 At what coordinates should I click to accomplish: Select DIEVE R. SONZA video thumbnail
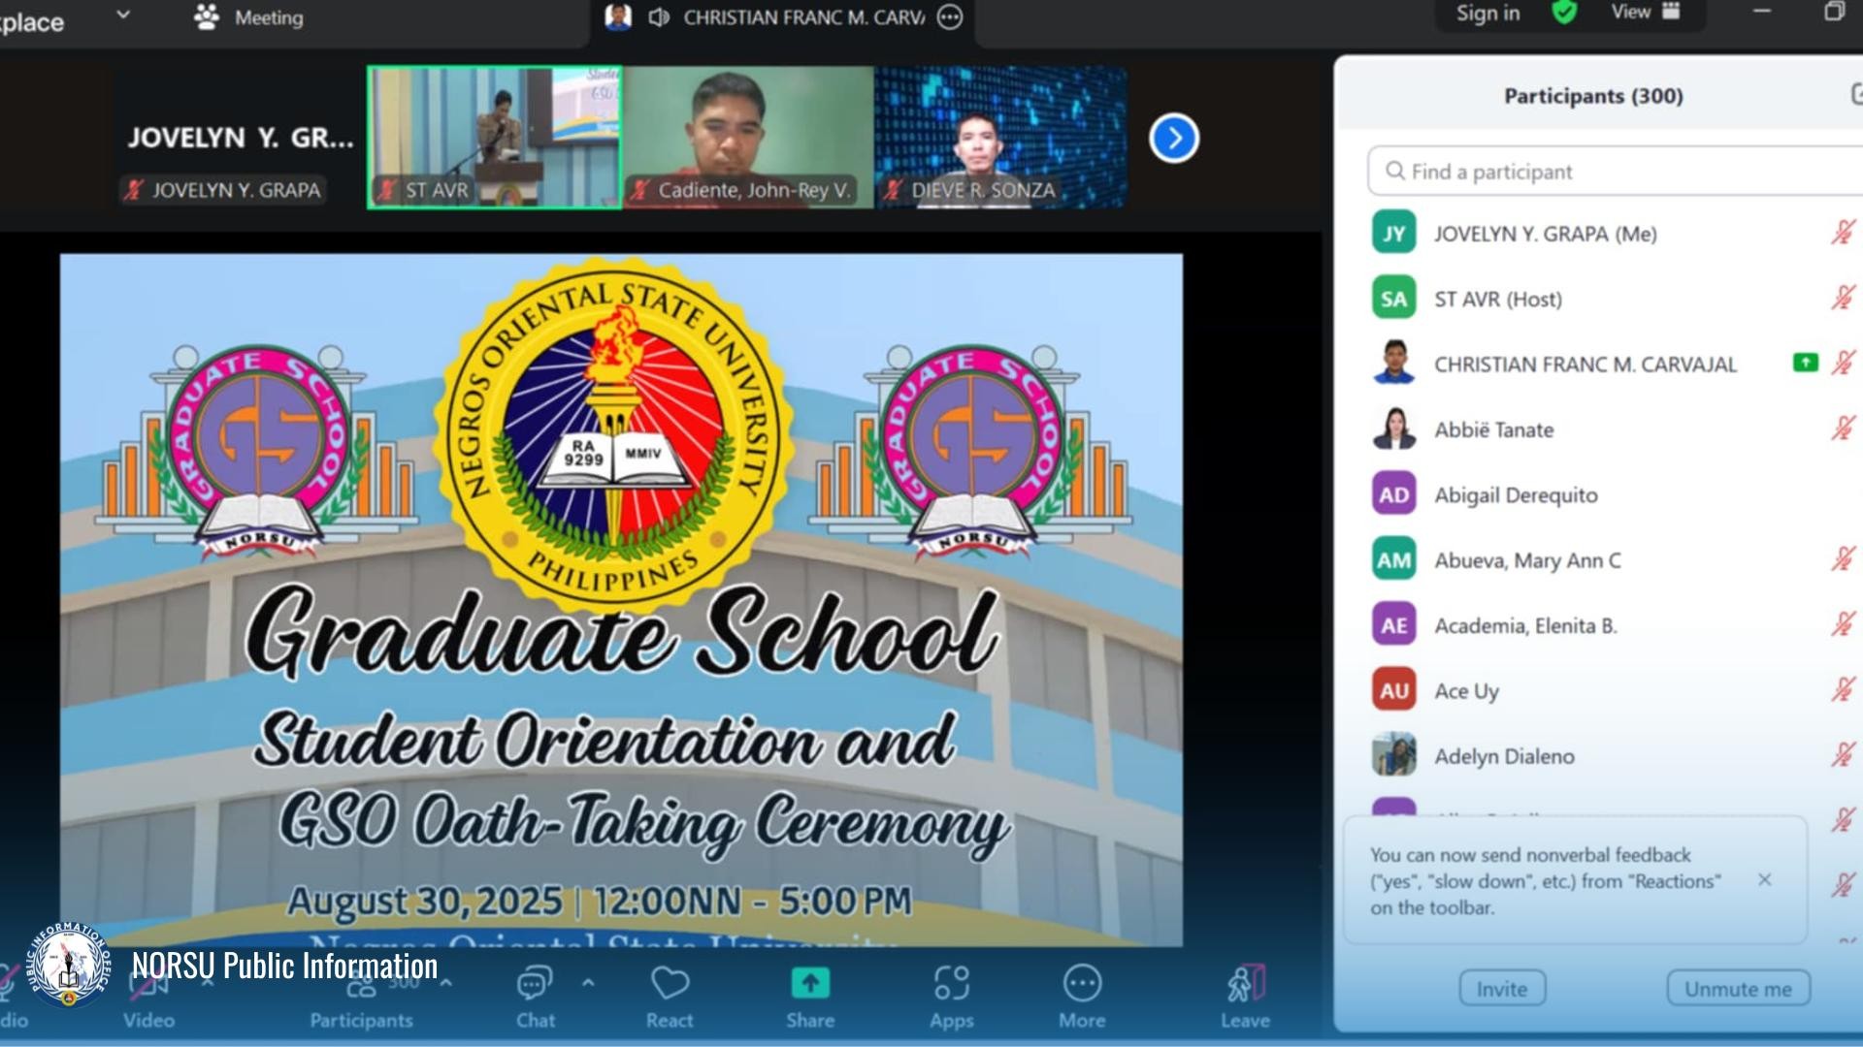[x=1001, y=138]
